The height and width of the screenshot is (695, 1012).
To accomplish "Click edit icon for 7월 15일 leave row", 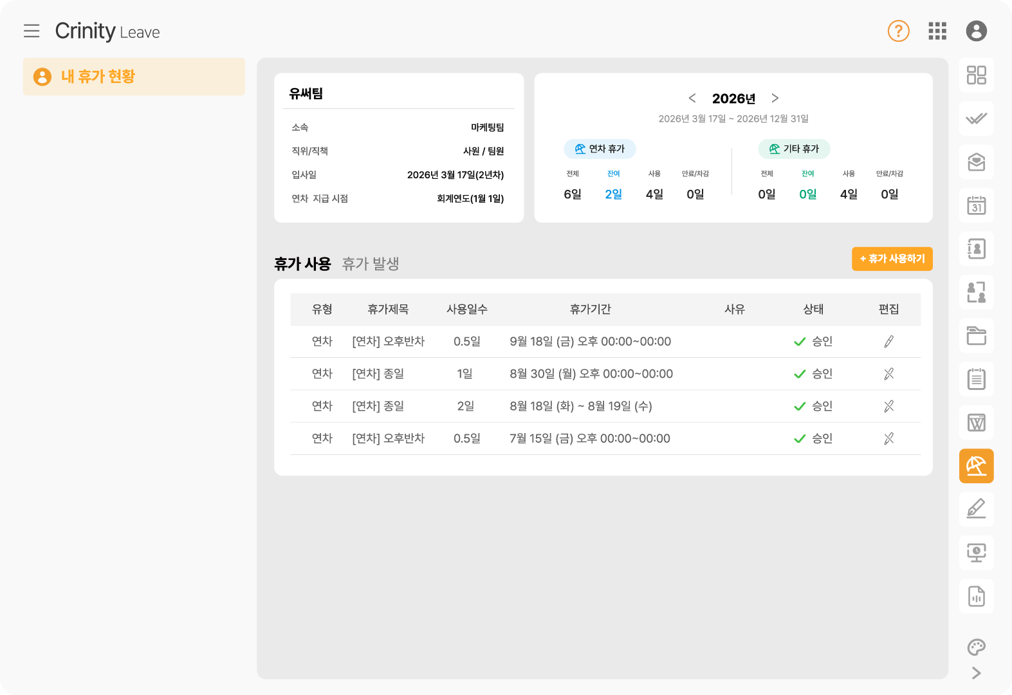I will pos(888,438).
